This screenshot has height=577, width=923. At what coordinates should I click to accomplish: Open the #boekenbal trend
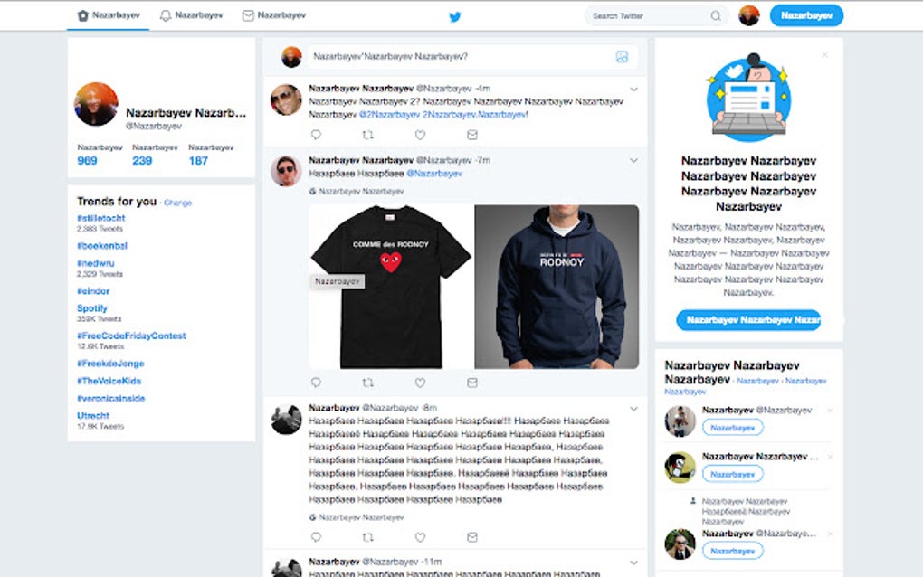[102, 246]
